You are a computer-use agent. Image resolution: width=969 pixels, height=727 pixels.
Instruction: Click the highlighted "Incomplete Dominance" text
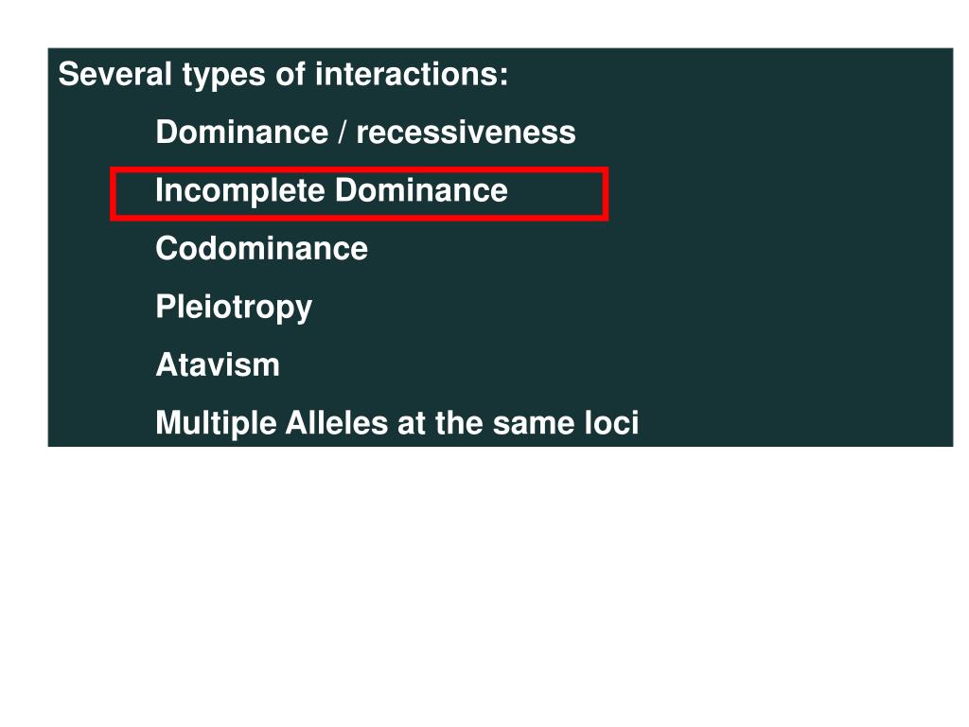(x=331, y=190)
